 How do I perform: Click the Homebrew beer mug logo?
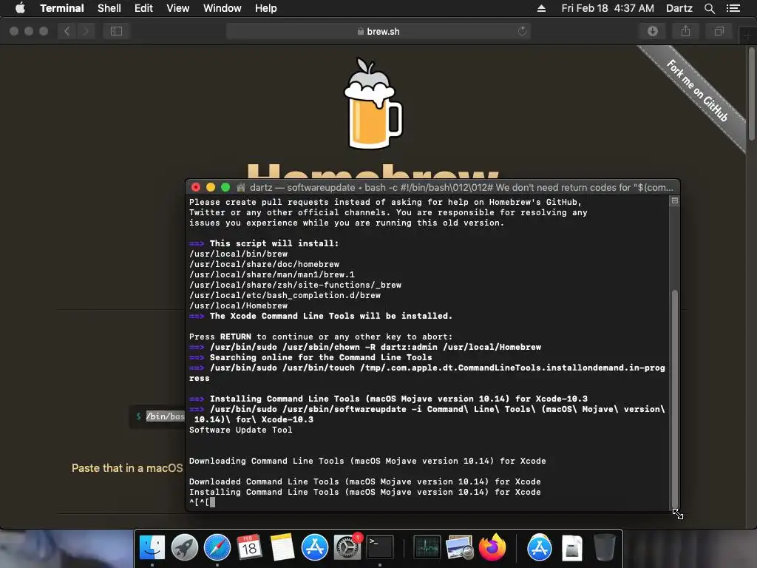373,104
